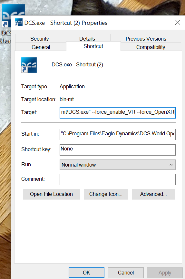This screenshot has height=279, width=185.
Task: Open the Change Icon dialog
Action: [106, 194]
